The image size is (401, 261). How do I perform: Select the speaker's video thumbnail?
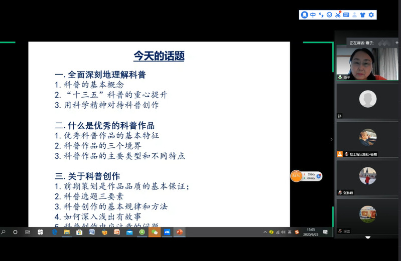pyautogui.click(x=367, y=64)
